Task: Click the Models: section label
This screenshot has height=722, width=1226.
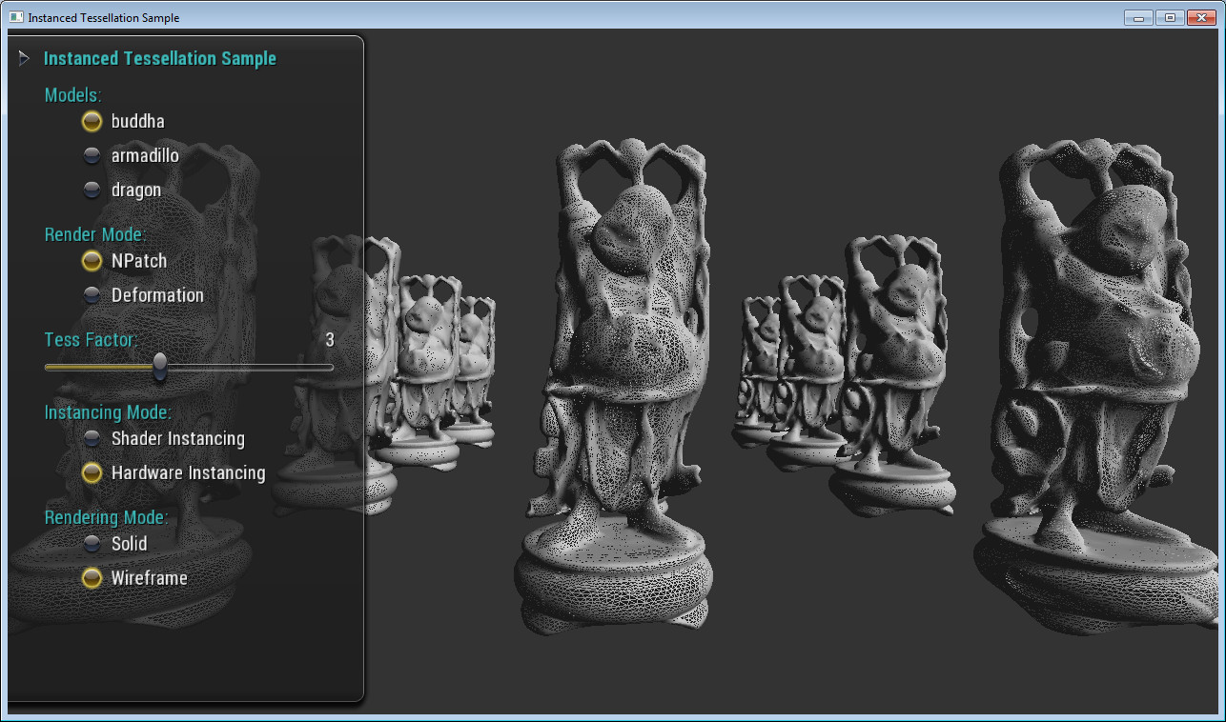Action: pos(73,95)
